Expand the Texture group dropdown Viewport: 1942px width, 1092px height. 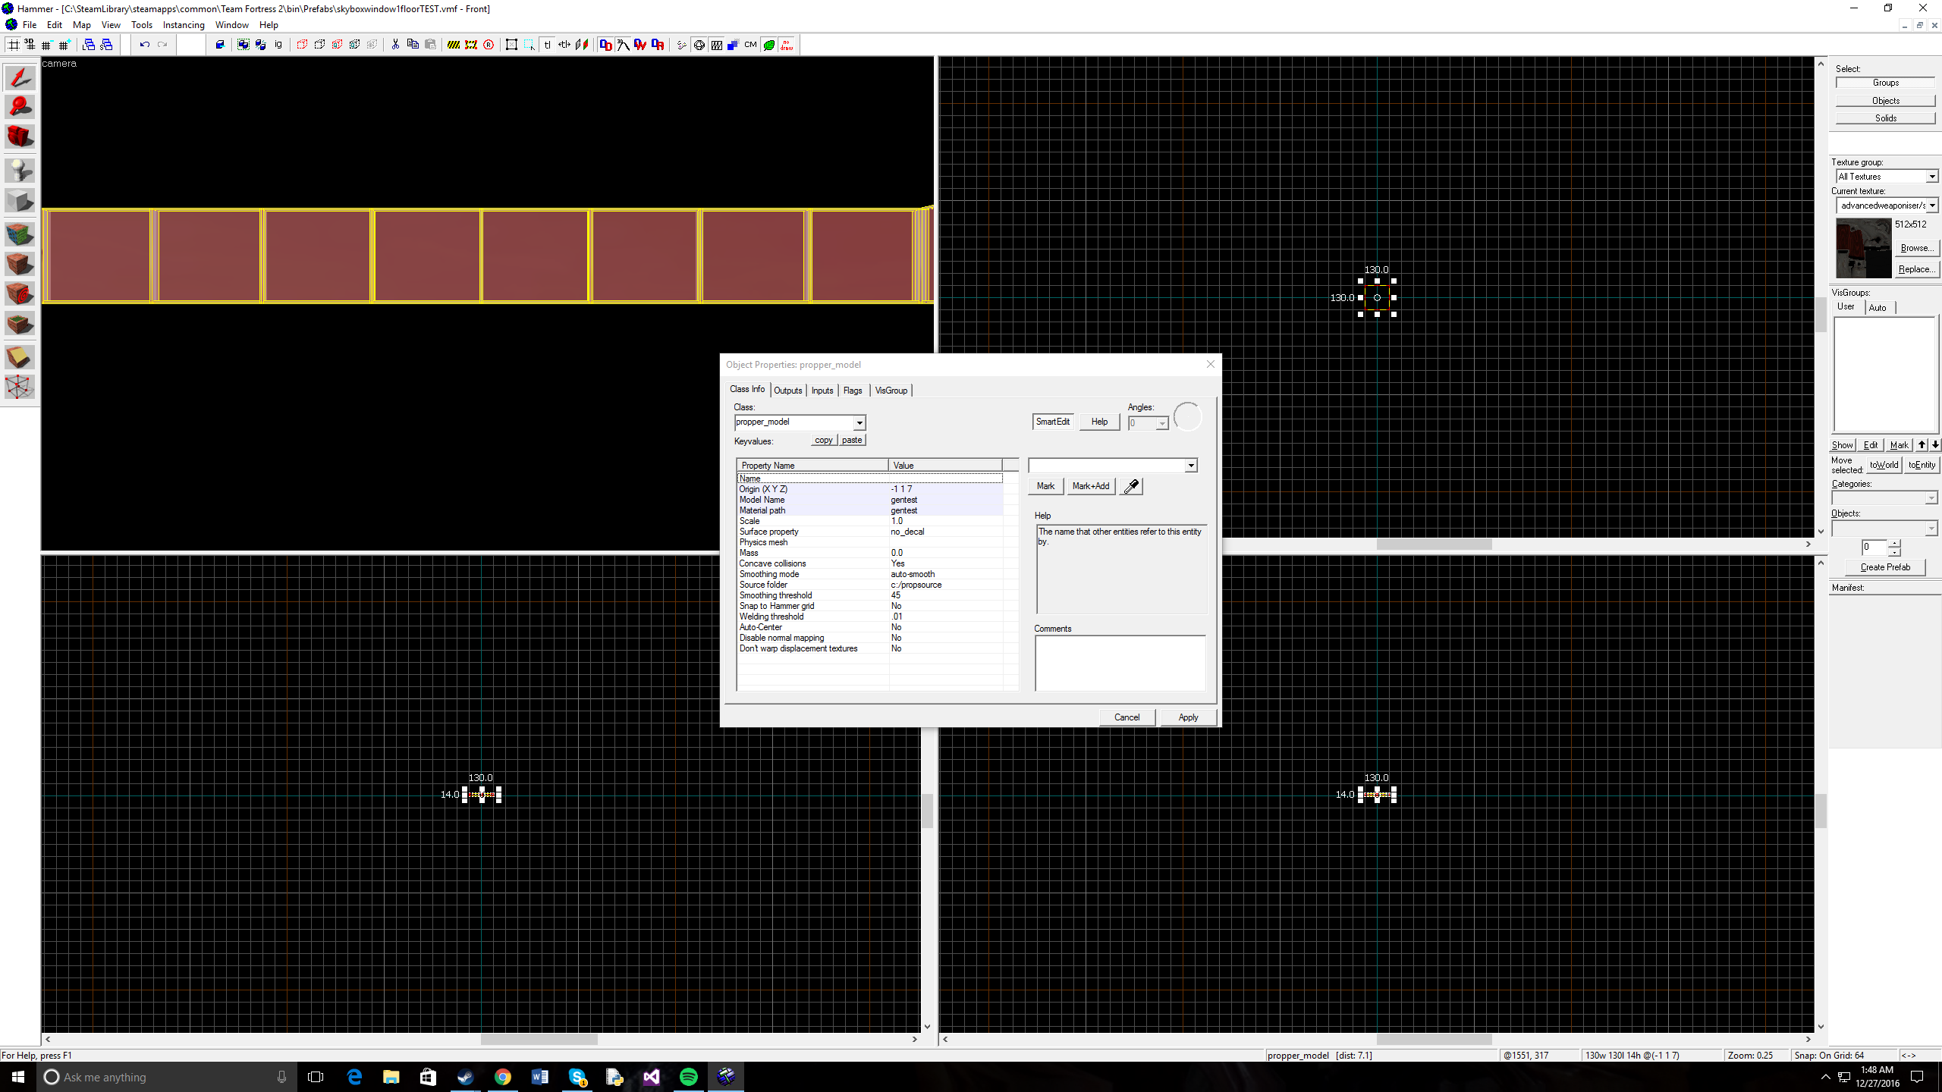tap(1931, 177)
